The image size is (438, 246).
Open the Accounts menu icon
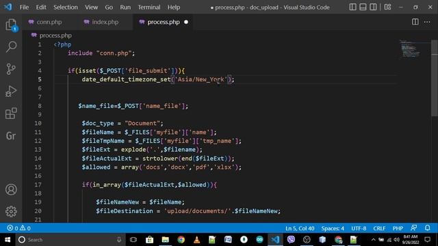[11, 190]
